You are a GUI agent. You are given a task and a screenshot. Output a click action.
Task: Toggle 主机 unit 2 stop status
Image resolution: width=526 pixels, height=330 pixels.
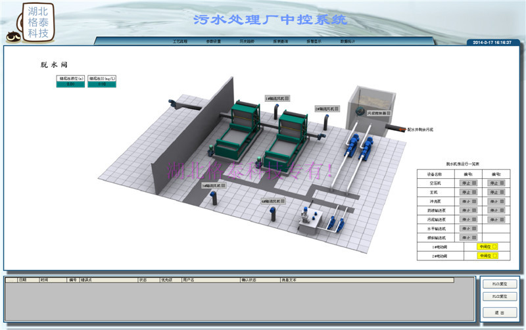496,193
